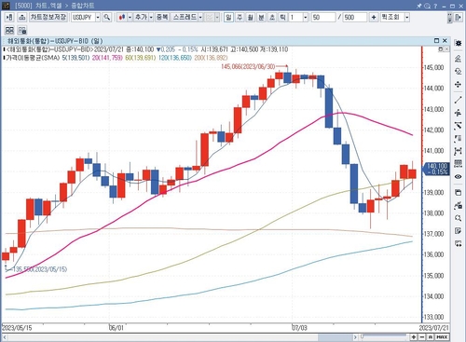
Task: Select the eraser tool in sidebar
Action: [458, 72]
